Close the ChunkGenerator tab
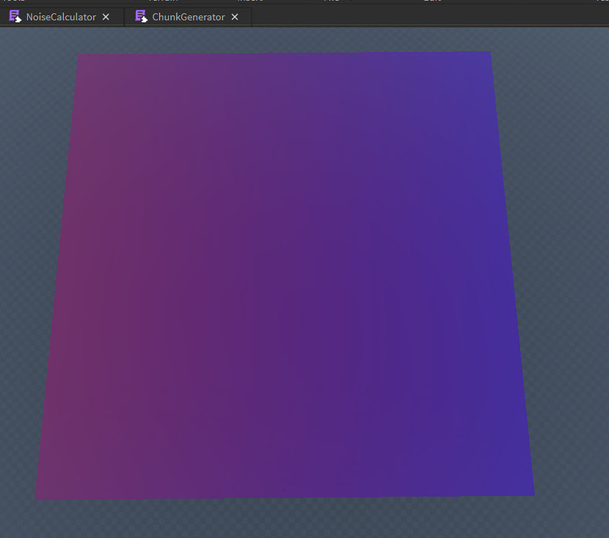This screenshot has height=538, width=609. pos(234,16)
